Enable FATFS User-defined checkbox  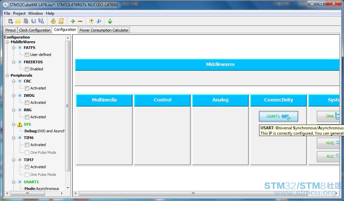pyautogui.click(x=27, y=55)
